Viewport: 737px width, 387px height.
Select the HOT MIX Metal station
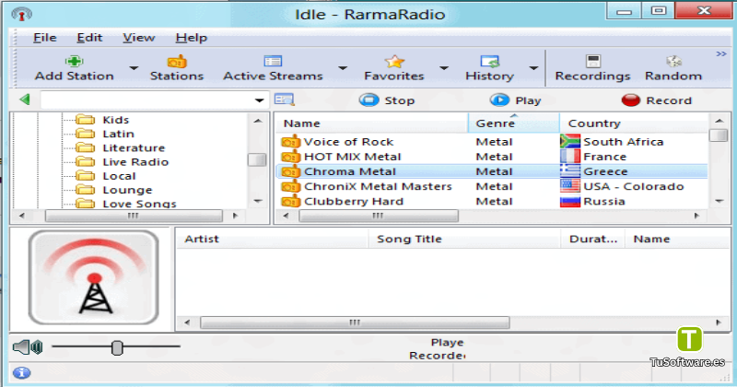(353, 157)
